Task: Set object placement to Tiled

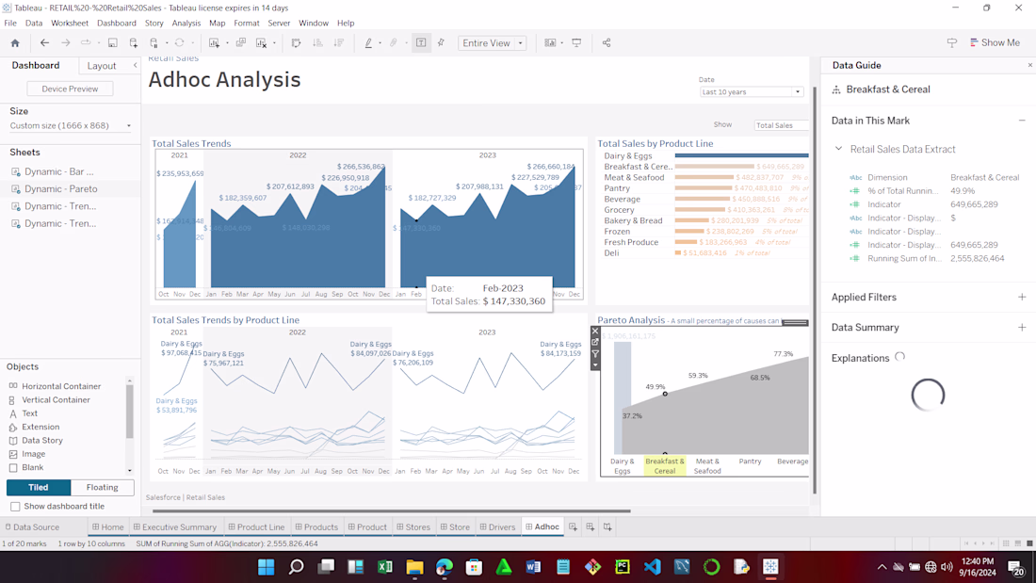Action: [39, 487]
